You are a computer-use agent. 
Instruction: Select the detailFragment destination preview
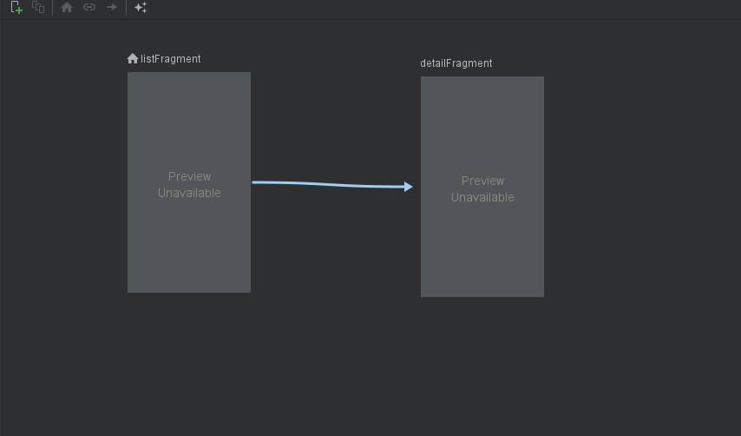coord(482,187)
